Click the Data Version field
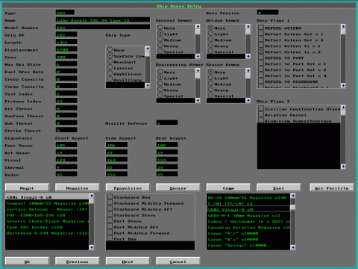Screen dimensions: 358x269 pyautogui.click(x=268, y=13)
